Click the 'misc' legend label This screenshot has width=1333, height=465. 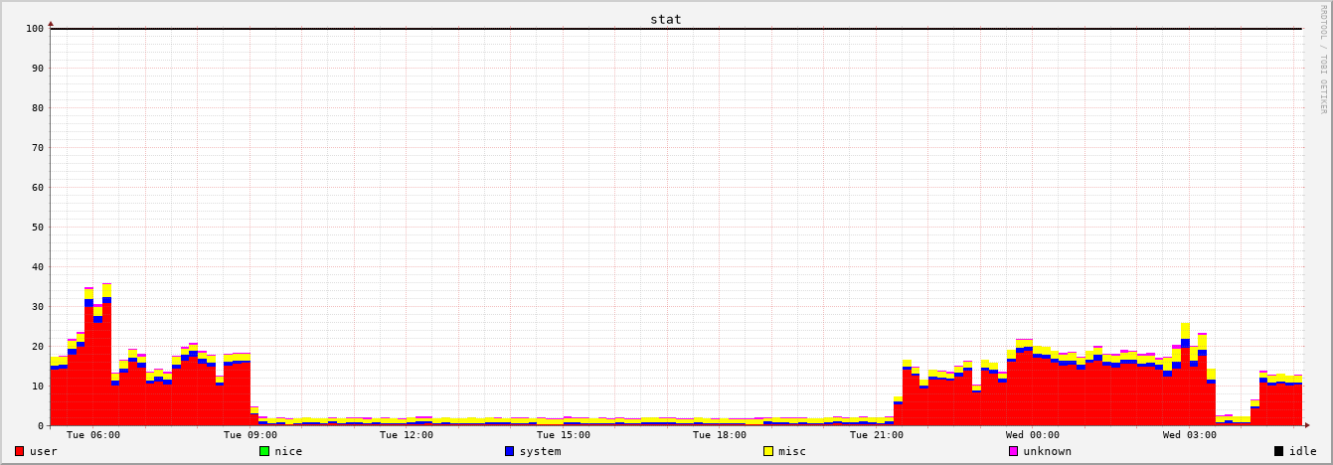tap(792, 451)
